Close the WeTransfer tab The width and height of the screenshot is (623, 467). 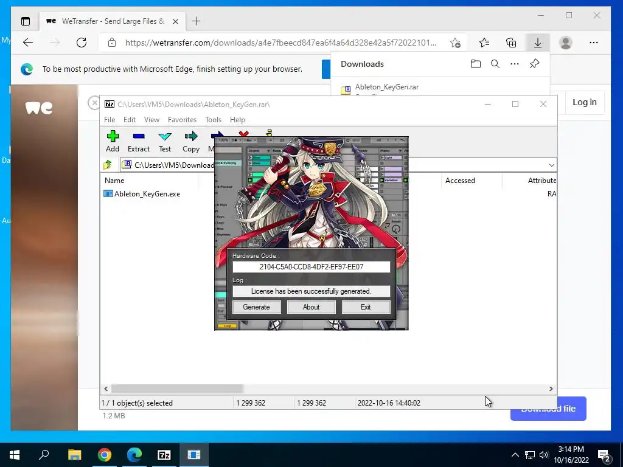tap(175, 21)
